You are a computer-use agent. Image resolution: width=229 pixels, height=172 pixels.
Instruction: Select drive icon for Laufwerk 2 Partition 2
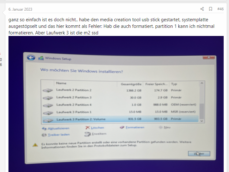[x=48, y=90]
